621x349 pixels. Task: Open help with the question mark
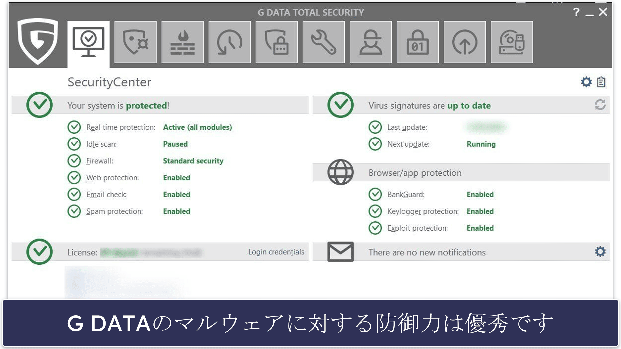(576, 12)
